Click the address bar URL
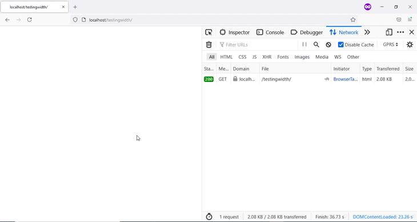417x222 pixels. point(111,20)
